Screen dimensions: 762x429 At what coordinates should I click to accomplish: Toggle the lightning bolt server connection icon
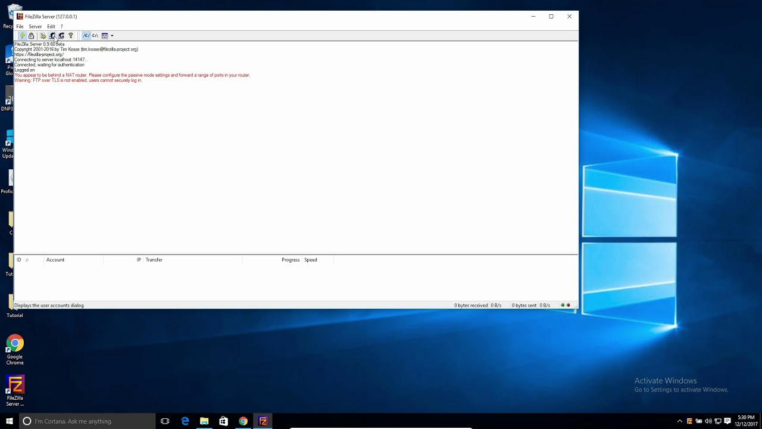click(x=23, y=36)
